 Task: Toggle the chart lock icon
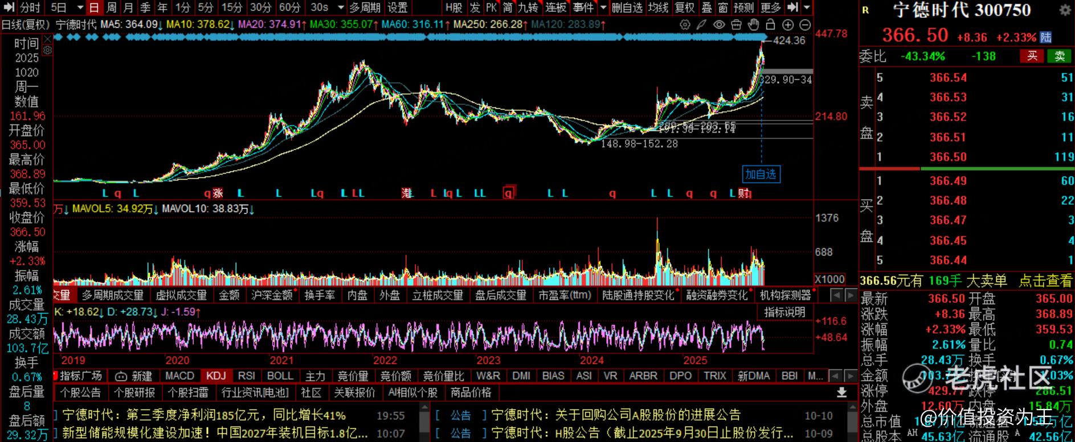click(770, 25)
